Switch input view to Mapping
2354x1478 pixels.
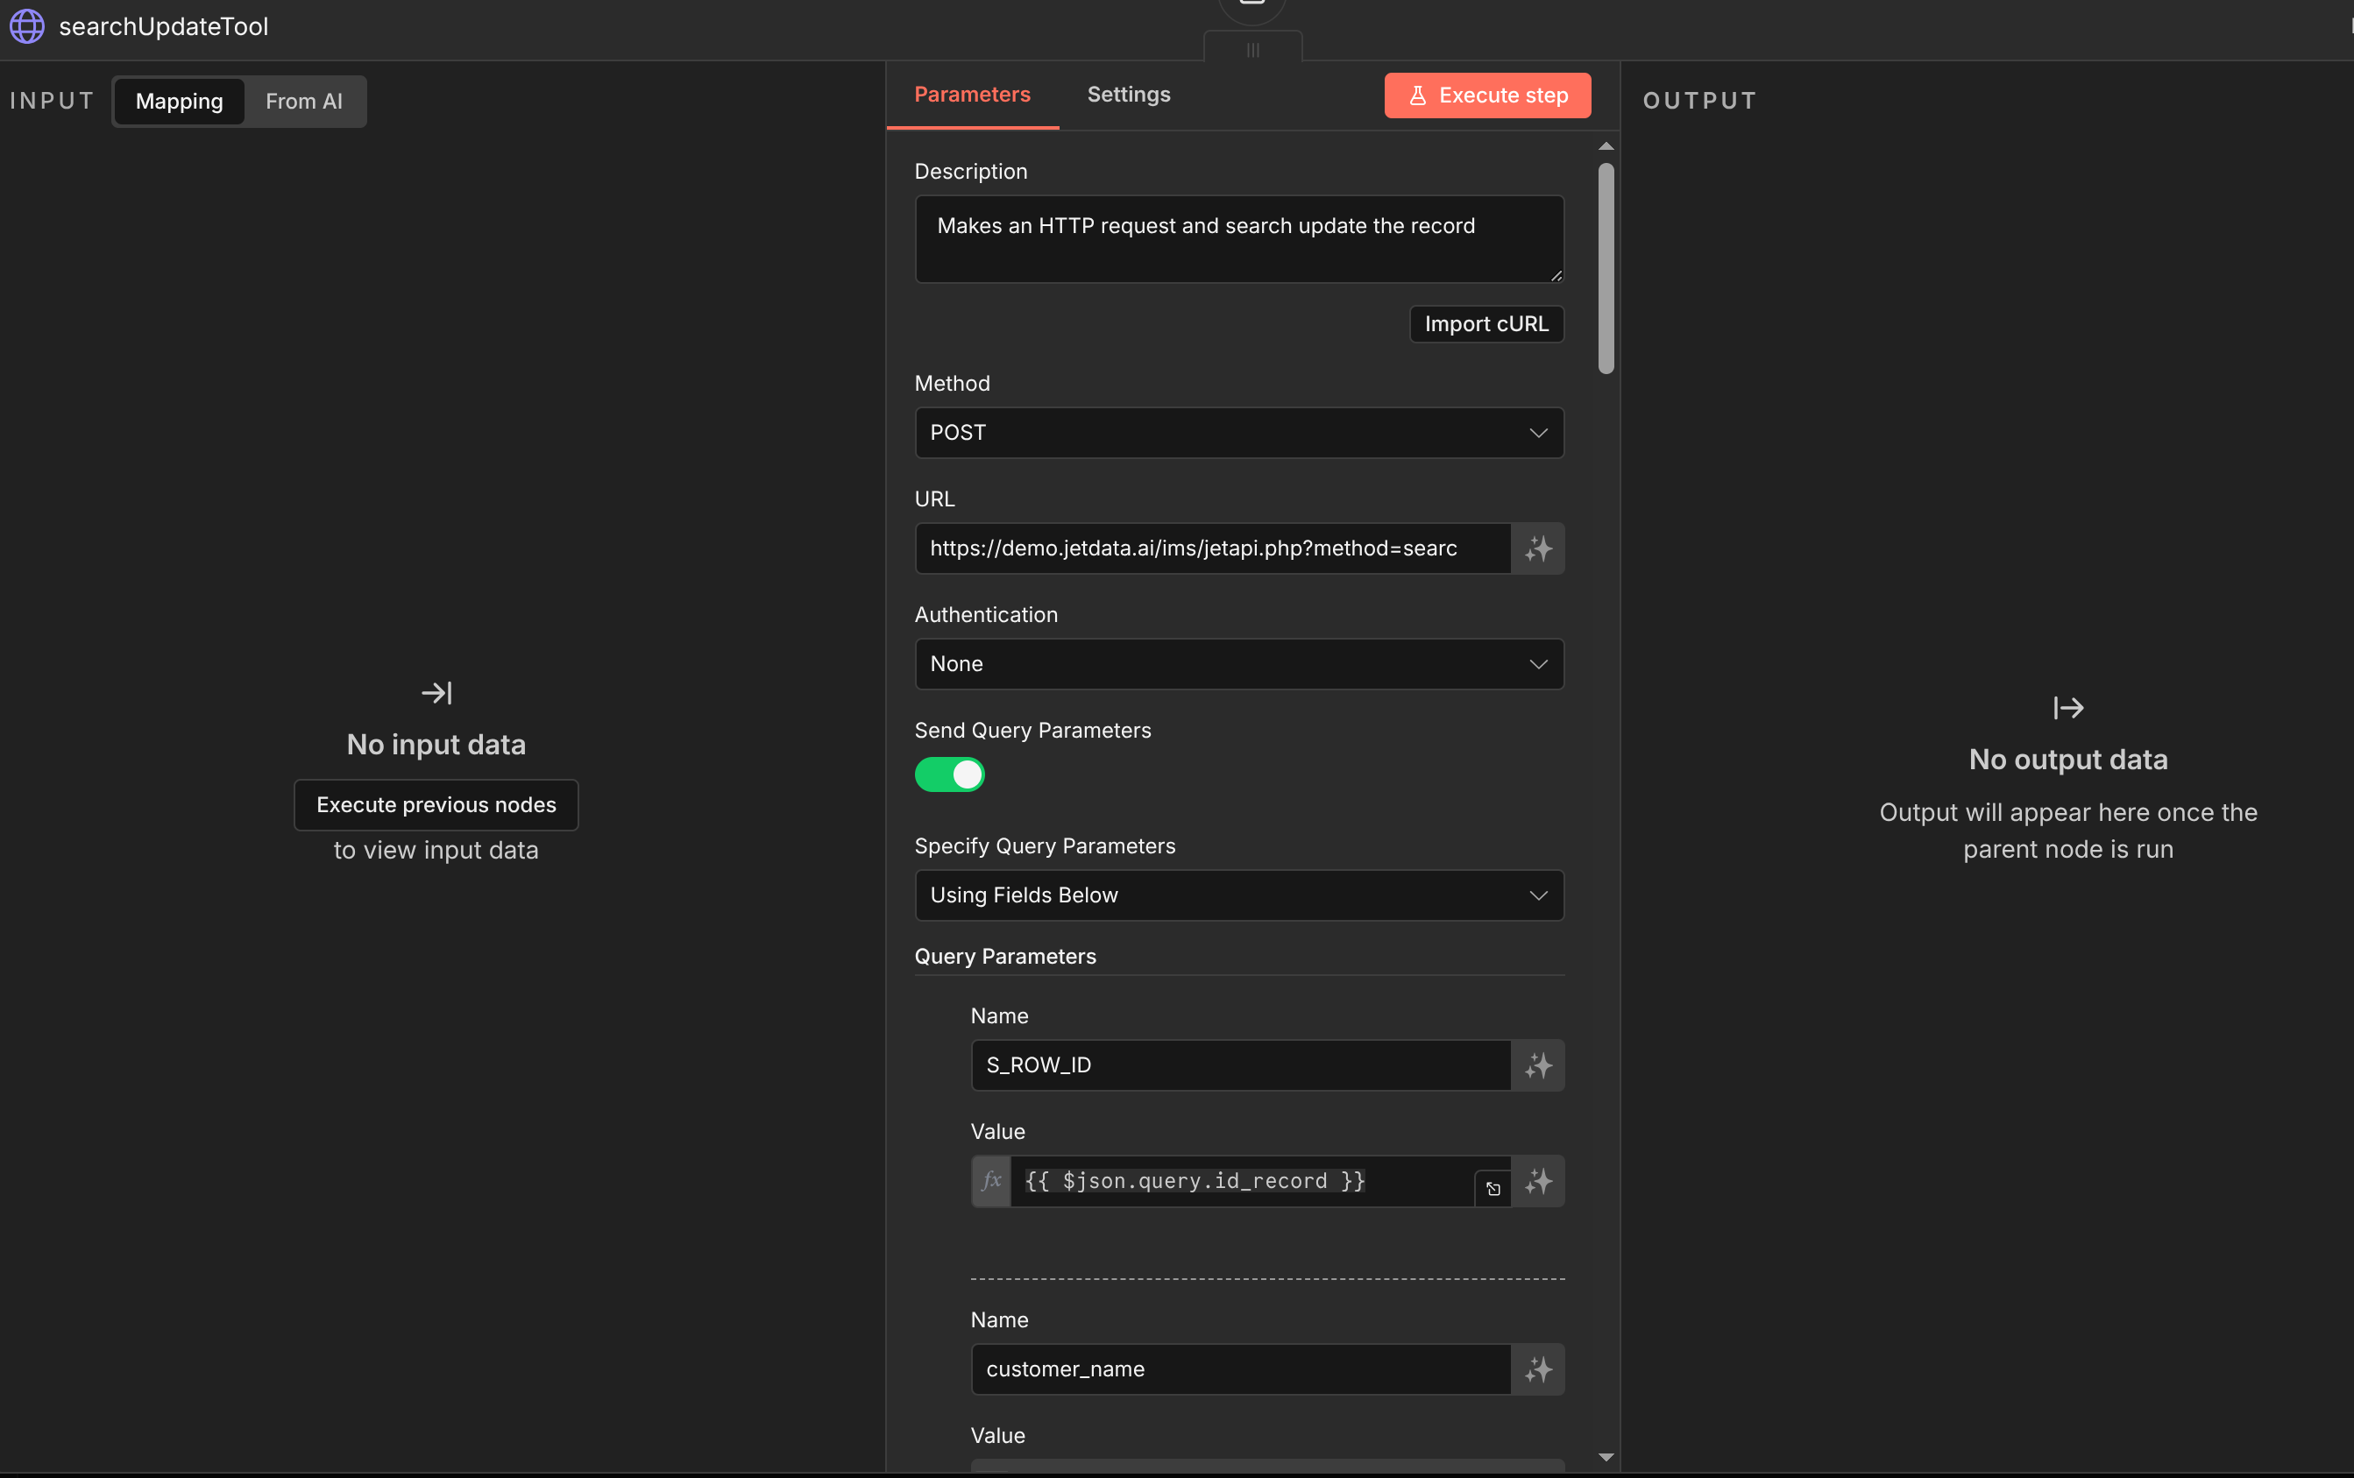click(x=179, y=102)
